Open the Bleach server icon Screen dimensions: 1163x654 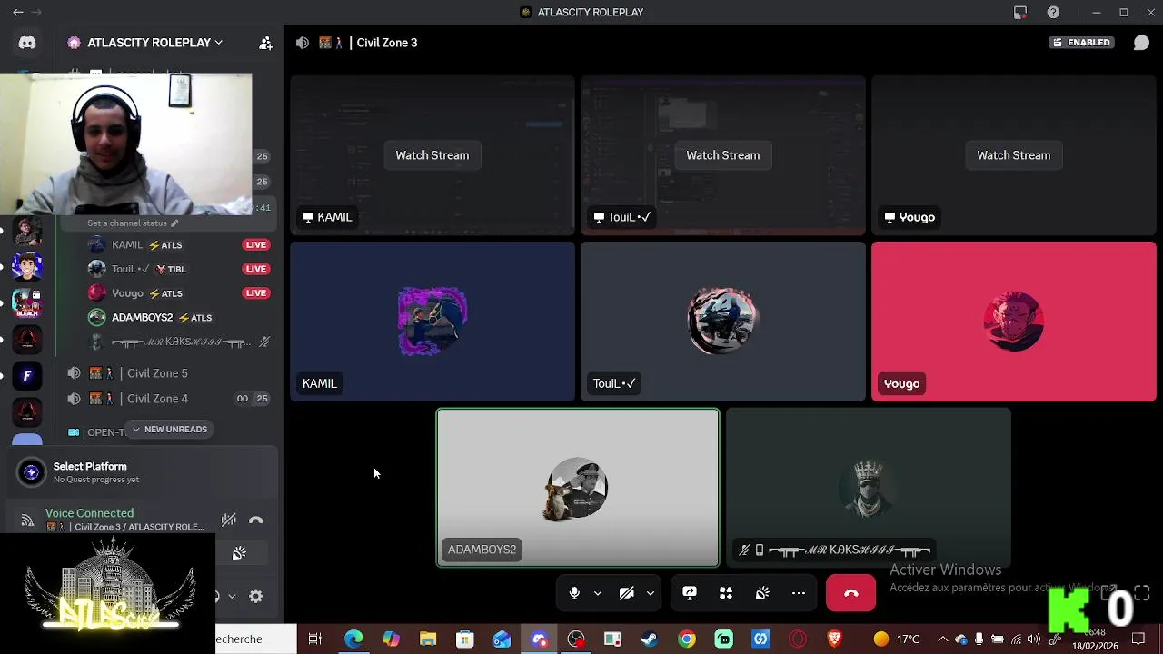[x=27, y=302]
